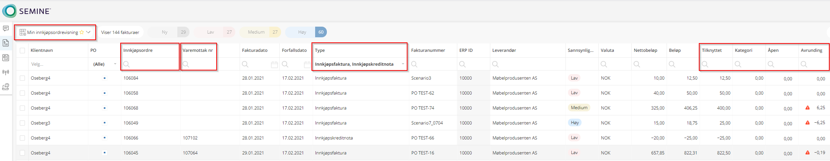Click the PO indicator in the 106084 row
The image size is (830, 161).
click(x=104, y=78)
